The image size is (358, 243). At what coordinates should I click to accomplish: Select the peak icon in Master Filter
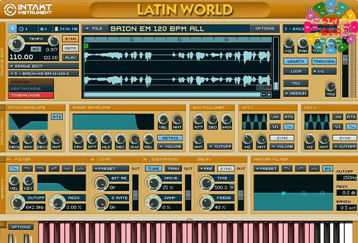[x=314, y=169]
